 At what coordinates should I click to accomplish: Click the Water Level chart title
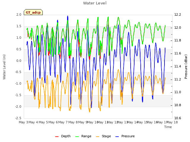pyautogui.click(x=95, y=3)
